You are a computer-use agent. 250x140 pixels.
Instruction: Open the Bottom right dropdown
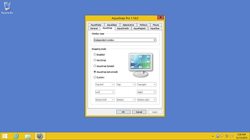(147, 100)
